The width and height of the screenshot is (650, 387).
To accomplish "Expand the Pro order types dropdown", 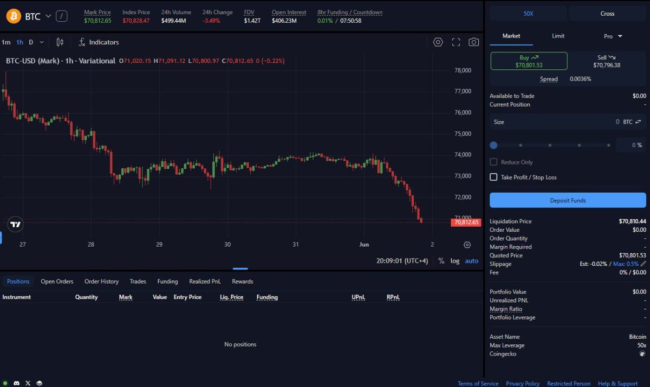I will [613, 36].
